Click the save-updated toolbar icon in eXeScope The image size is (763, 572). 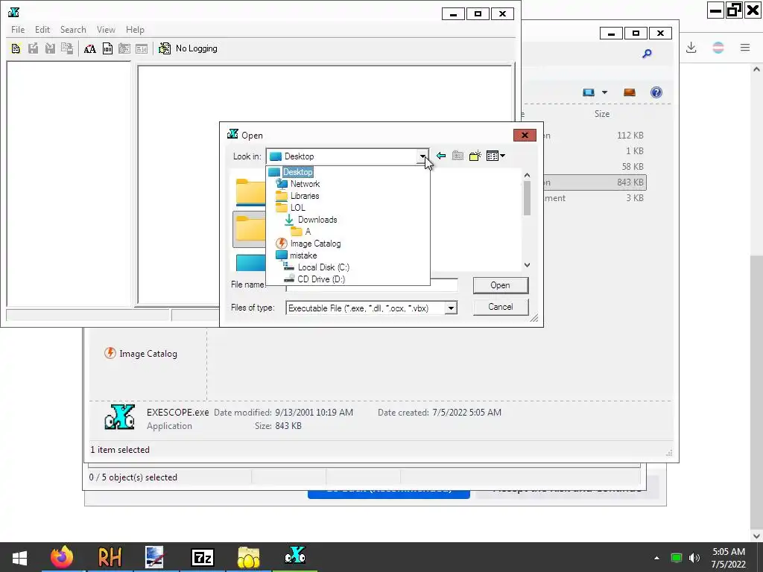(x=67, y=48)
